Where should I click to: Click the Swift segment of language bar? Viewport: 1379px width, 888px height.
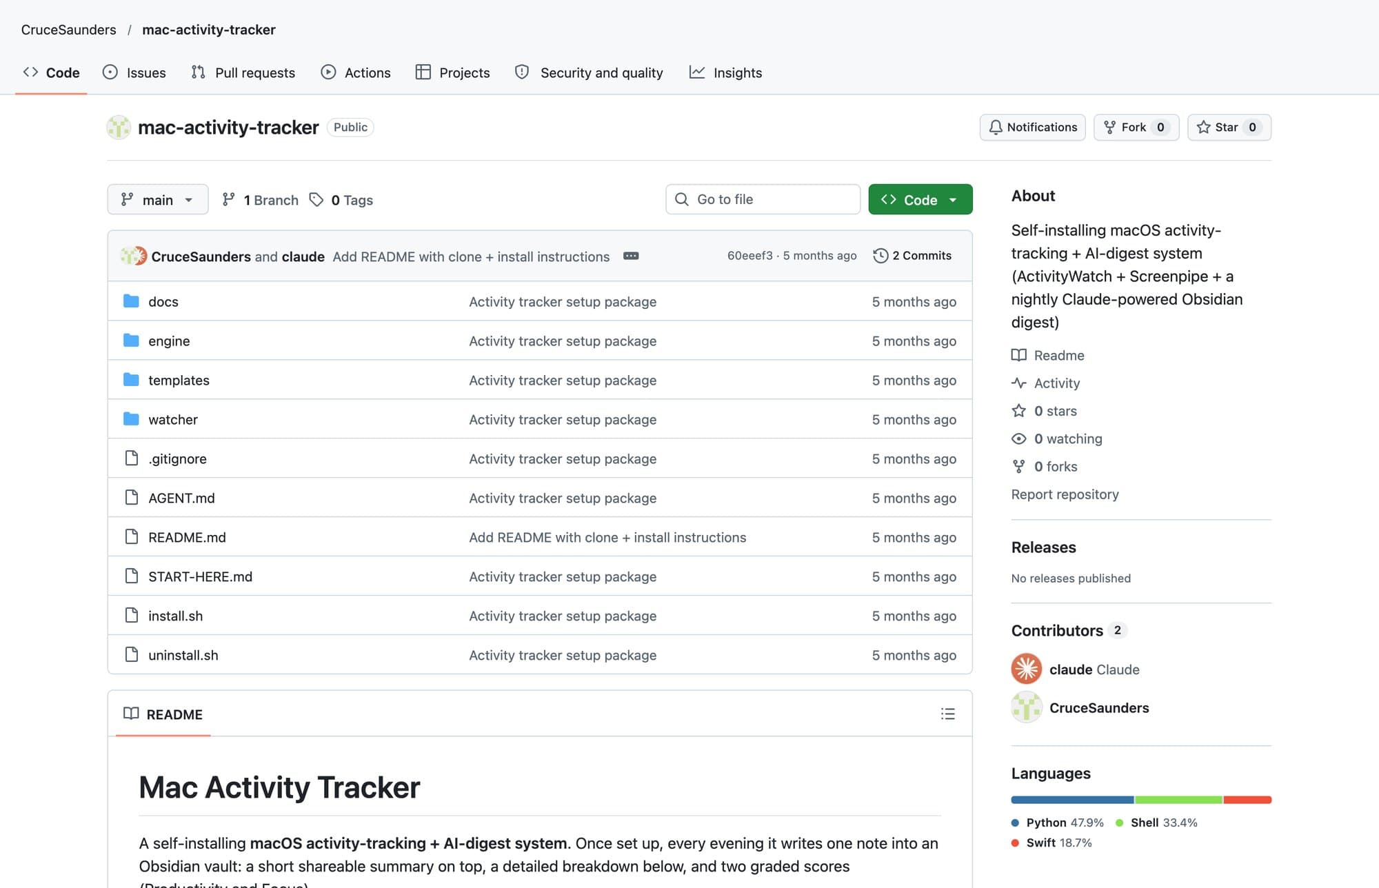(x=1247, y=800)
